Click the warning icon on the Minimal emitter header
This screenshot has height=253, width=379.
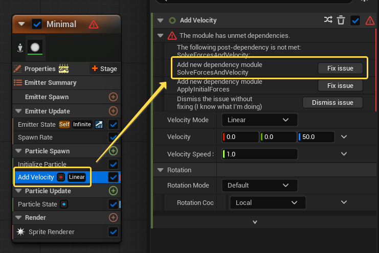[94, 25]
